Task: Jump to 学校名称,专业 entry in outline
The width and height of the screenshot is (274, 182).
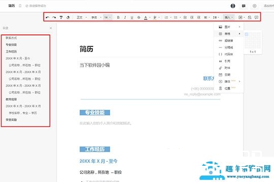Action: 23,113
